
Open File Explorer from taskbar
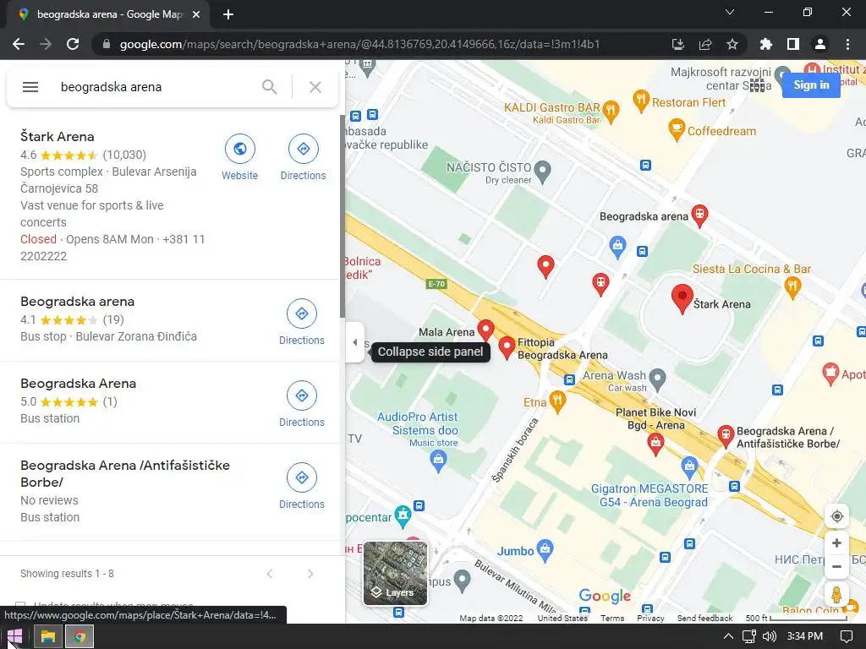click(x=48, y=637)
